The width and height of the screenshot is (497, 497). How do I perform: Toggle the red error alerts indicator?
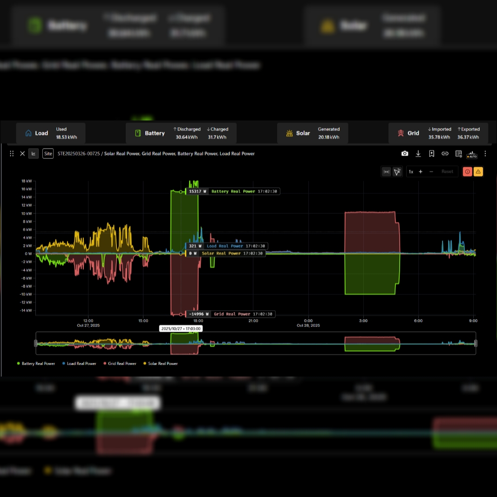(x=467, y=172)
